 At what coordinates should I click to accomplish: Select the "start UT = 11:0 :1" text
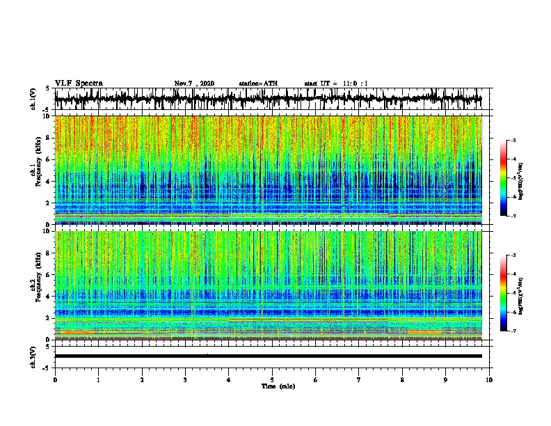click(x=336, y=84)
